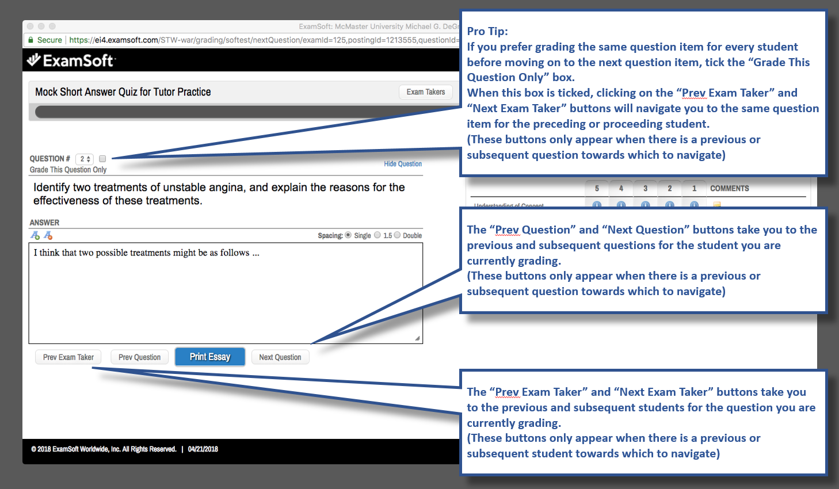Click the browser address bar URL

264,40
